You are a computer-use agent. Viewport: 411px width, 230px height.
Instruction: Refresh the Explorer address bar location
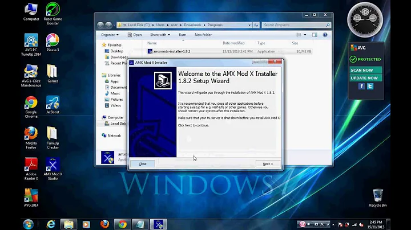(256, 25)
